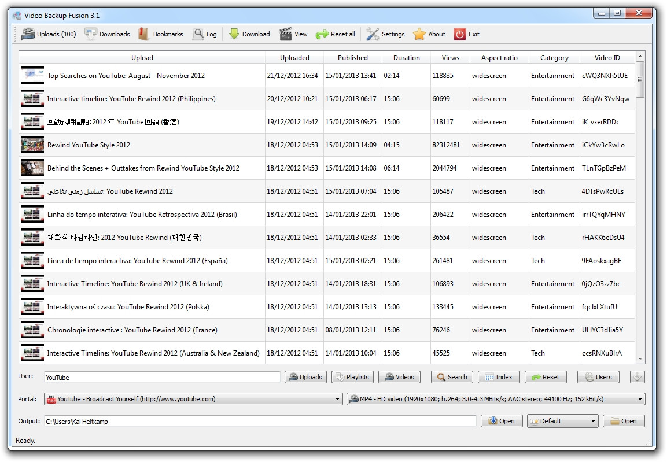Sort by the Duration column header
Image resolution: width=667 pixels, height=462 pixels.
[406, 58]
